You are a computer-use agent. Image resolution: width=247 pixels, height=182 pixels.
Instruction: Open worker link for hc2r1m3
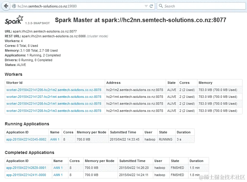pos(54,111)
